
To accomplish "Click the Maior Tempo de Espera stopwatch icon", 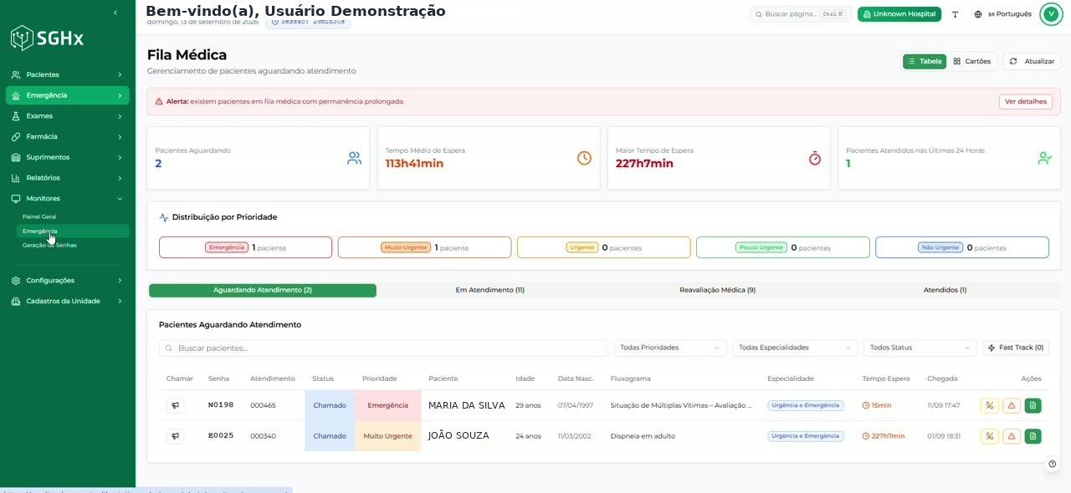I will click(815, 158).
